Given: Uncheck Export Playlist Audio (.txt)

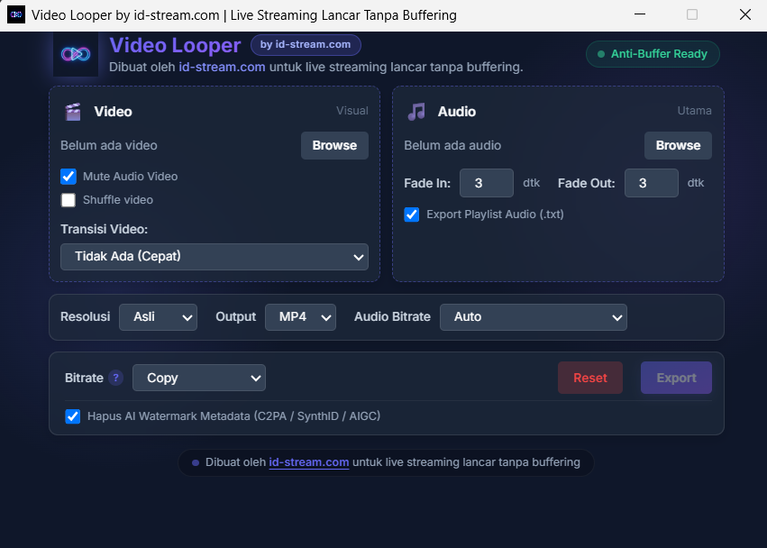Looking at the screenshot, I should pyautogui.click(x=411, y=215).
